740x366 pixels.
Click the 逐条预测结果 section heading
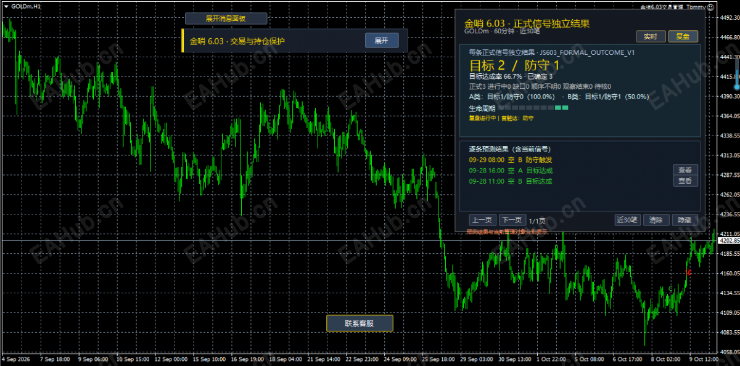tap(509, 148)
